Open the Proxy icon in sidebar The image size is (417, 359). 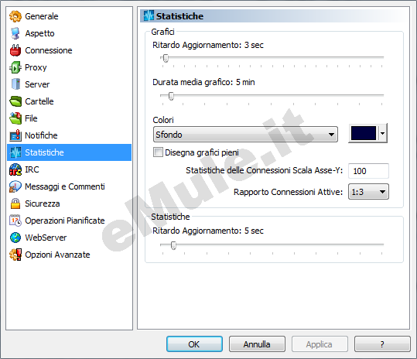point(15,67)
